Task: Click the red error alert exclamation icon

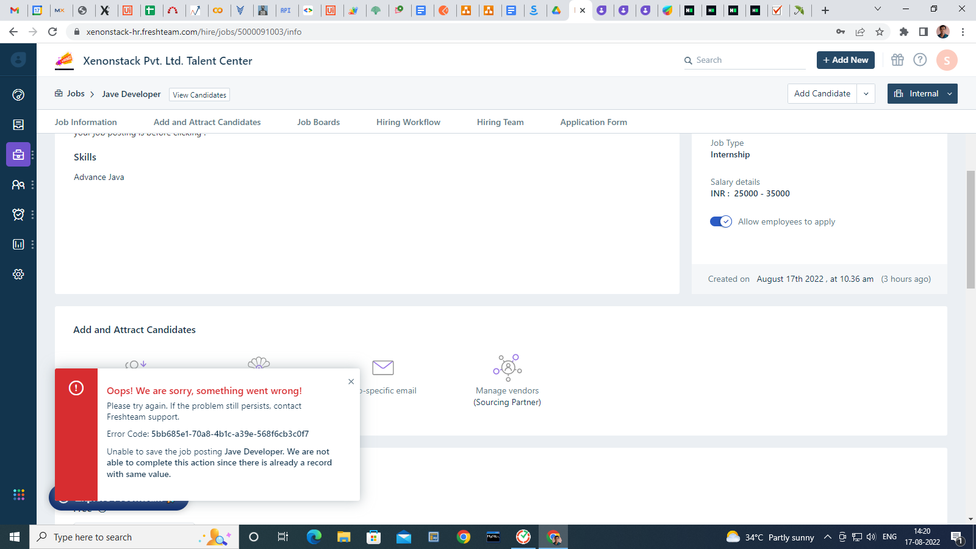Action: (x=76, y=388)
